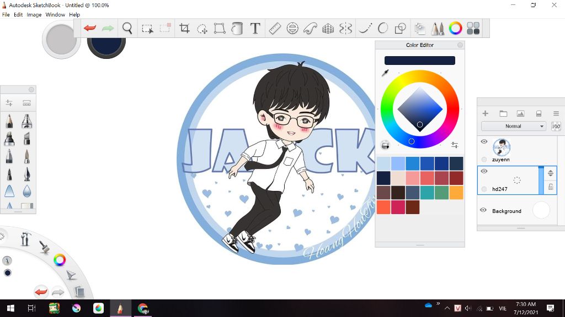Expand Color Editor sliders section
The width and height of the screenshot is (565, 317).
(455, 145)
